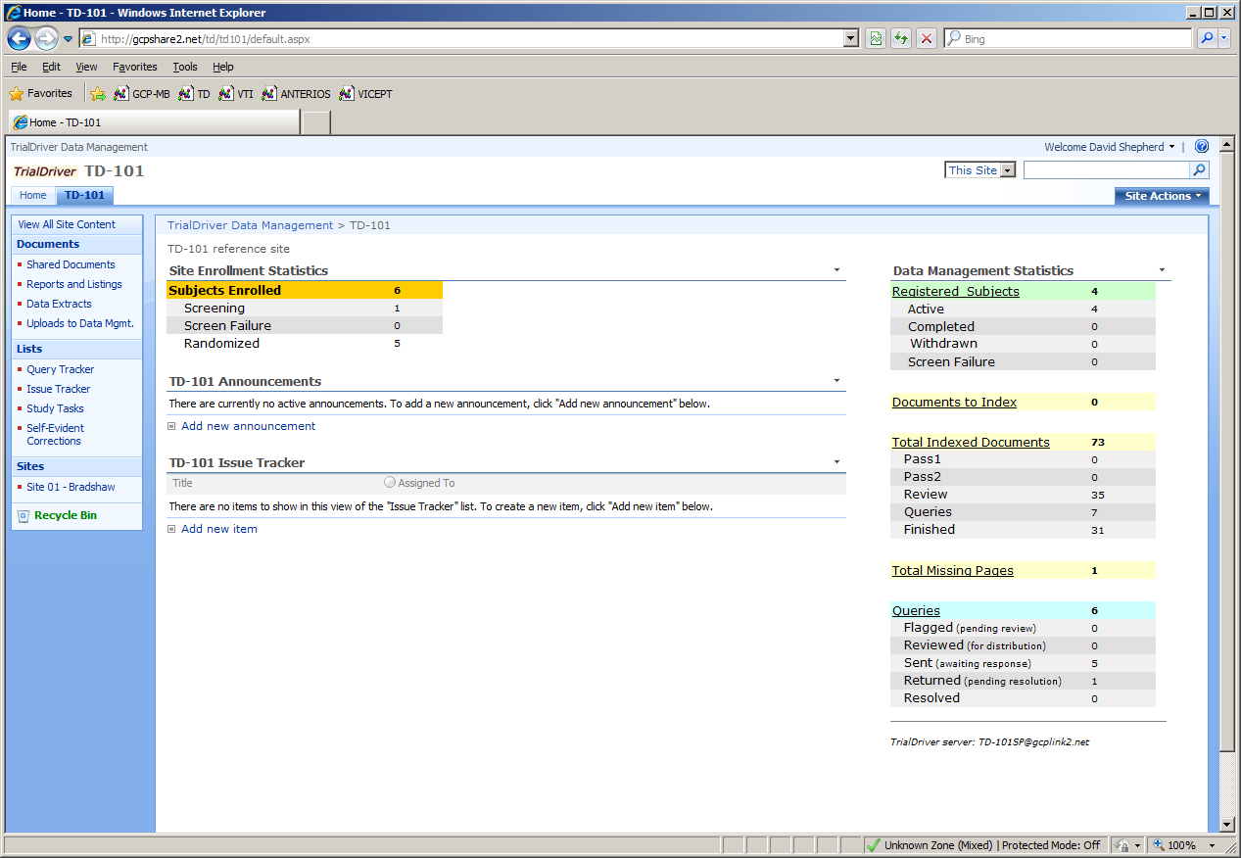Expand the Site Enrollment Statistics web part menu
Viewport: 1241px width, 858px height.
(836, 270)
